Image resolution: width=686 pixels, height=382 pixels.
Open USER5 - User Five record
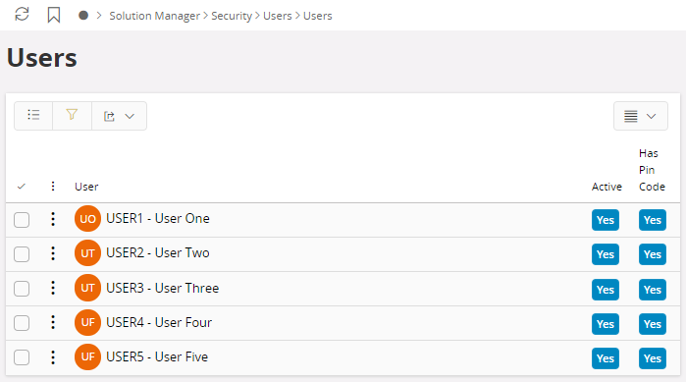coord(157,356)
